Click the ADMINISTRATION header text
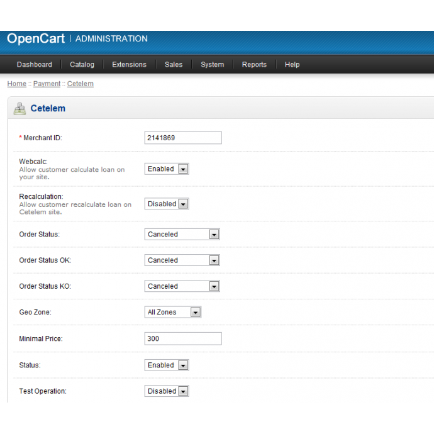This screenshot has height=434, width=434. coord(111,38)
